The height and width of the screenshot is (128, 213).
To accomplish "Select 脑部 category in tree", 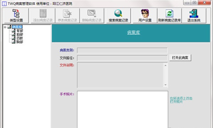I will point(20,34).
